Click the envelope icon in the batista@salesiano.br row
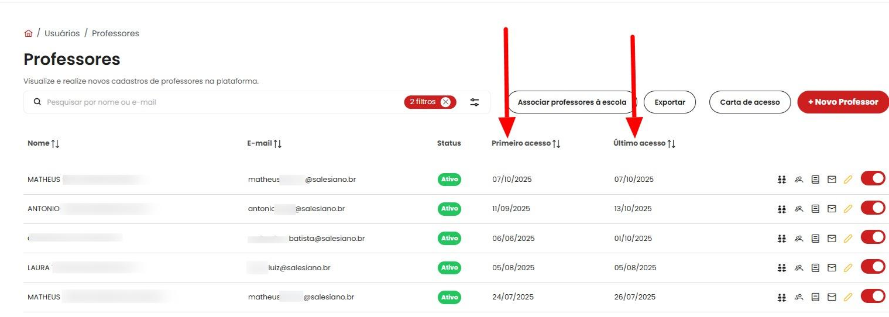Viewport: 889px width, 317px height. pos(832,239)
